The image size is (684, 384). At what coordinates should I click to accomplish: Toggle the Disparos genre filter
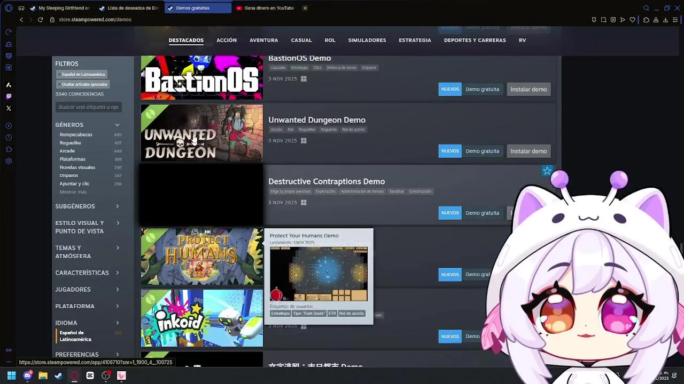click(69, 175)
